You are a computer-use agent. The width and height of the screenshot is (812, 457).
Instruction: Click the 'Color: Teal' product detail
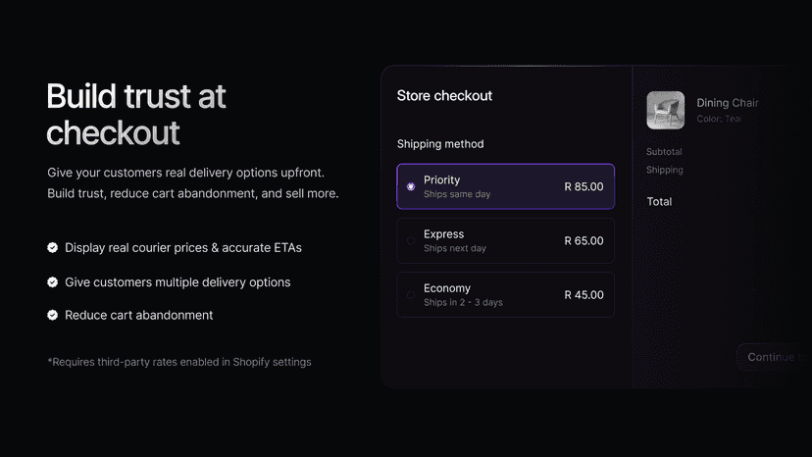click(x=719, y=119)
